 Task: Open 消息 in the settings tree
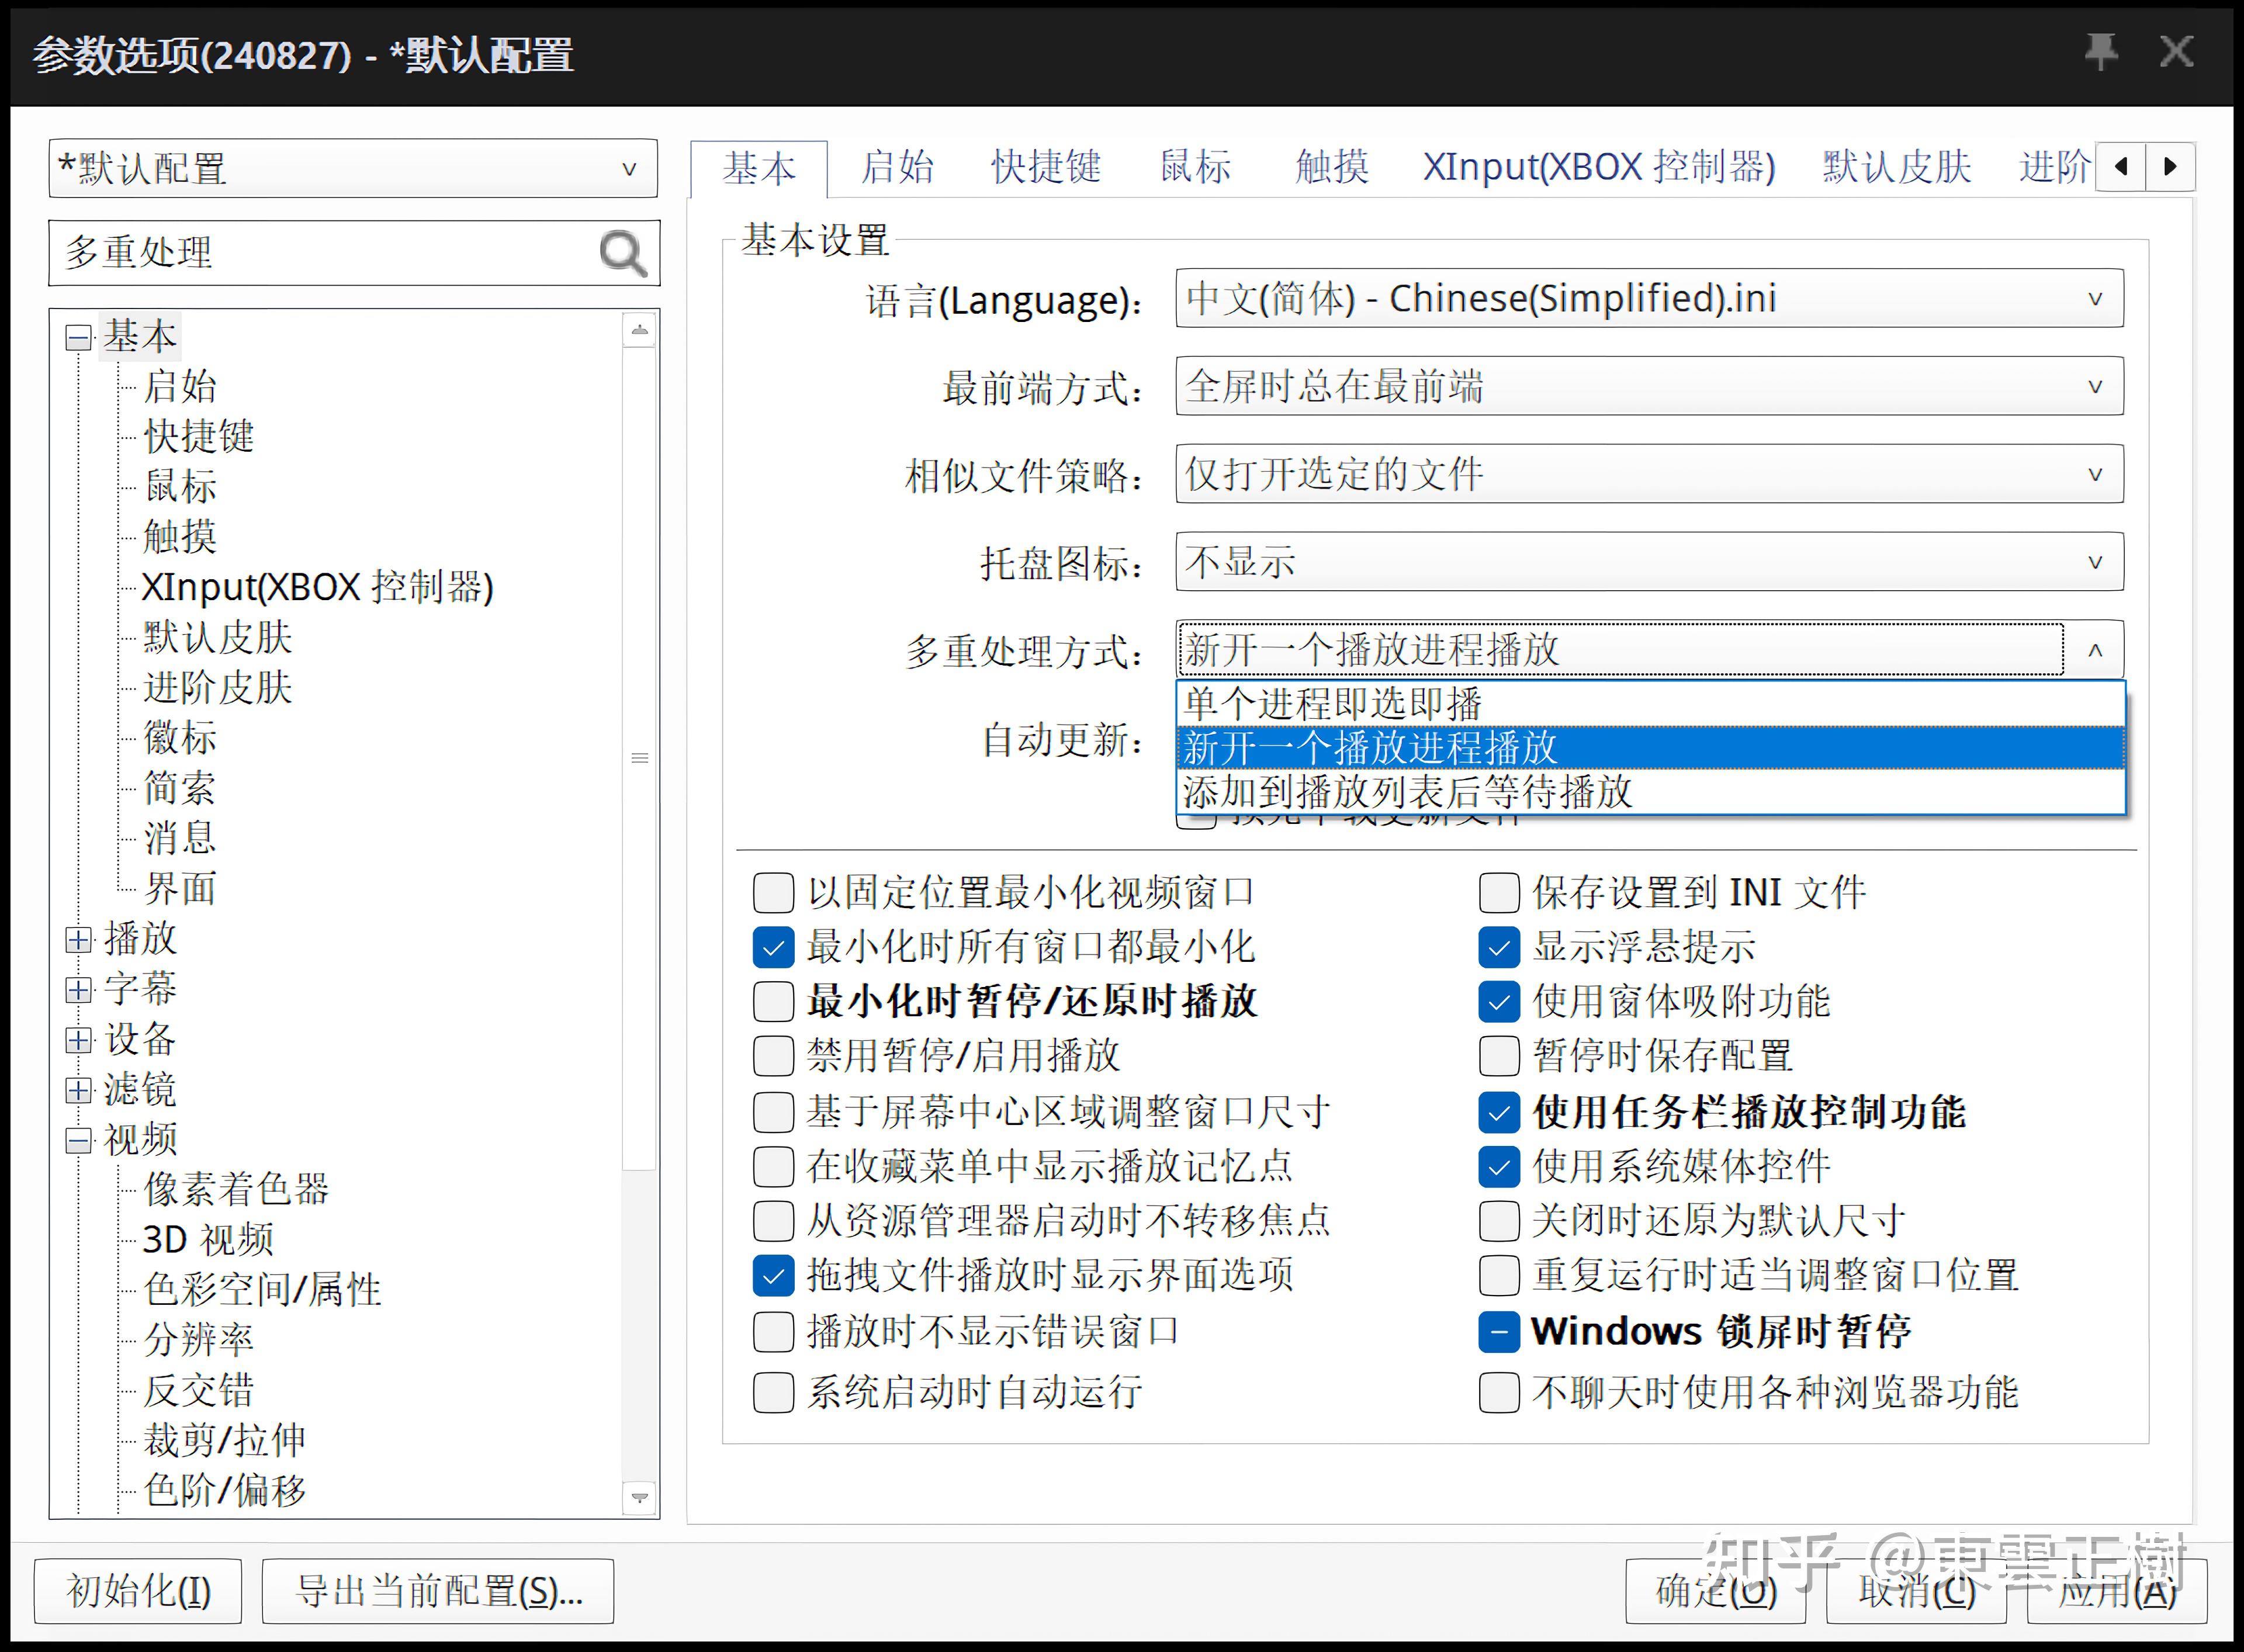tap(179, 839)
